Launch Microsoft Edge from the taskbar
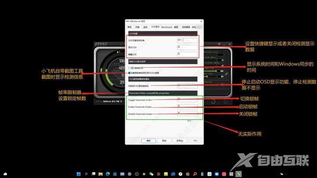Image resolution: width=317 pixels, height=178 pixels. tap(108, 174)
